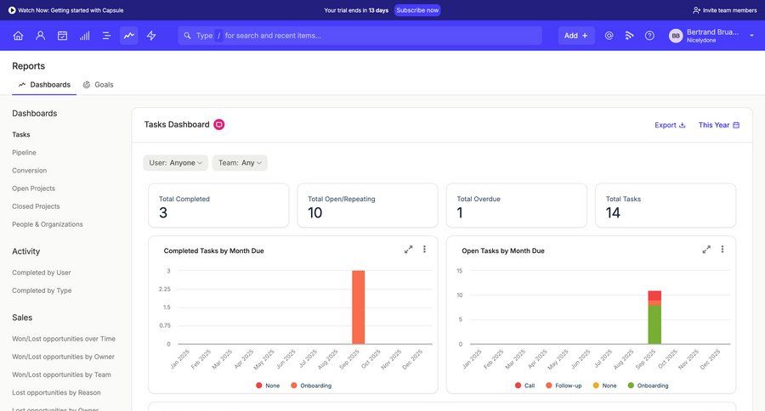Expand the Completed Tasks by Month chart
The height and width of the screenshot is (411, 765).
point(409,250)
